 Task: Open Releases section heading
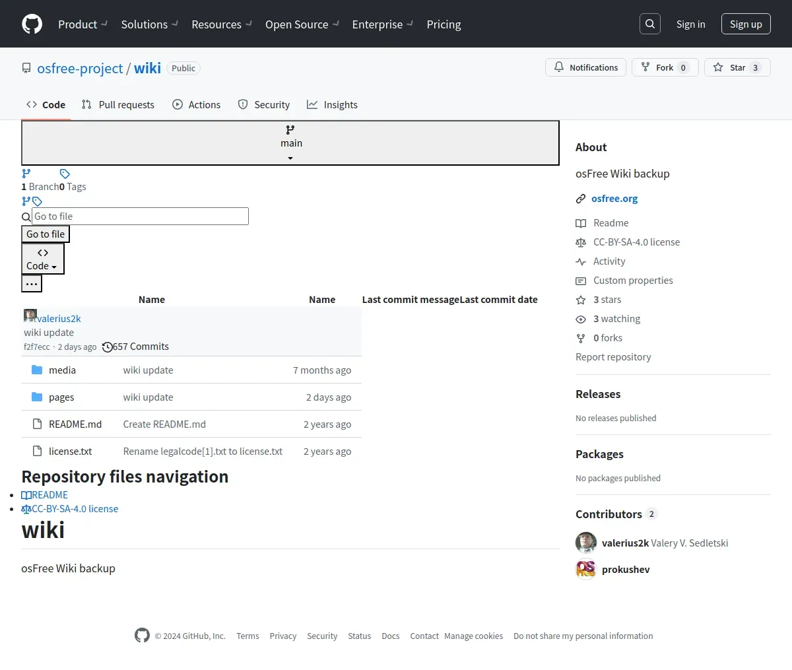(598, 394)
